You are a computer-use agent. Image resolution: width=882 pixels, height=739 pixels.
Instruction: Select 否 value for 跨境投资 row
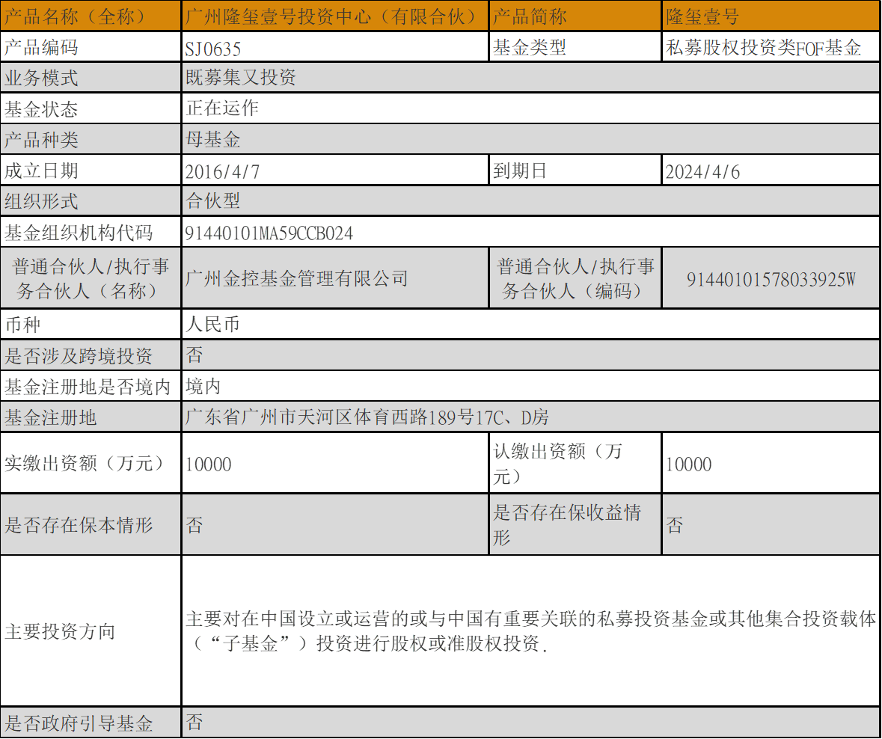click(195, 355)
